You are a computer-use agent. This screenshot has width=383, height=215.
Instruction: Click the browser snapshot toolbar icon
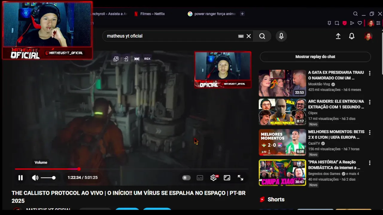coord(337,23)
